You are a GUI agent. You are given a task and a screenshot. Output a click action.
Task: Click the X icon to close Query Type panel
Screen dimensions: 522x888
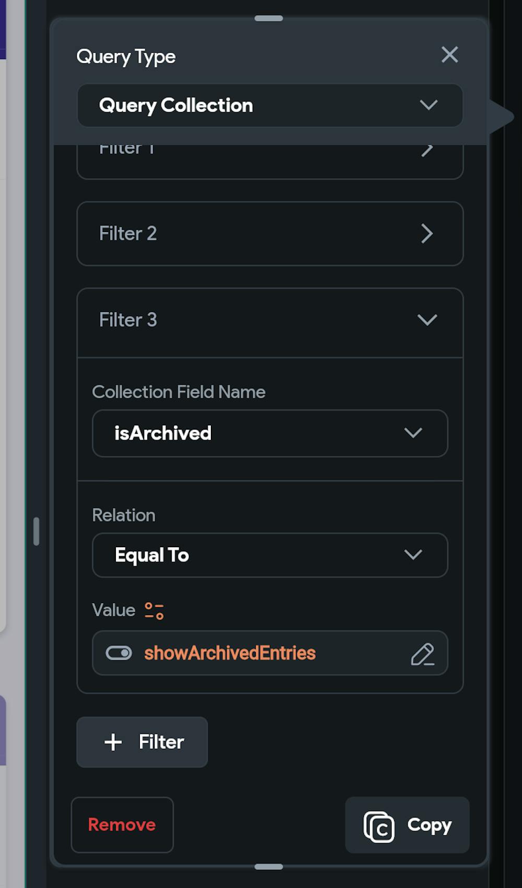(x=449, y=55)
